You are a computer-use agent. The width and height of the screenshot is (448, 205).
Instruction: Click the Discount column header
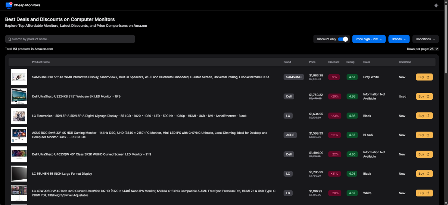[334, 62]
